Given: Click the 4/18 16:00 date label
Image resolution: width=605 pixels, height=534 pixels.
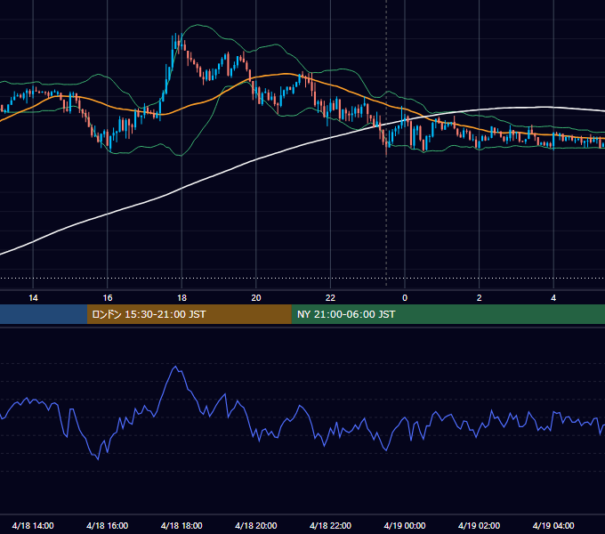Looking at the screenshot, I should (x=108, y=525).
